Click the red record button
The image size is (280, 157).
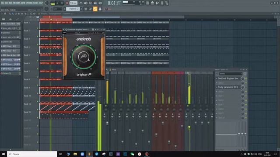point(67,3)
